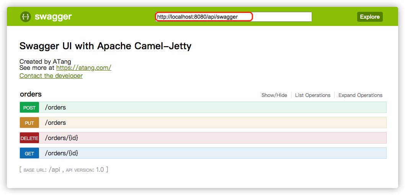
Task: Click the Explore button
Action: point(370,17)
